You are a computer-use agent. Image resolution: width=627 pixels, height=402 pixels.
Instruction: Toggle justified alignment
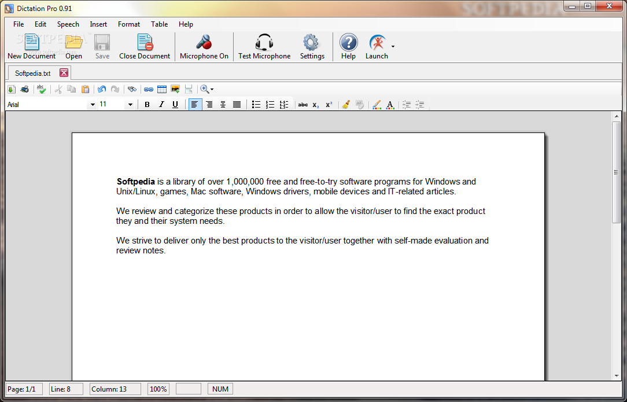tap(237, 105)
